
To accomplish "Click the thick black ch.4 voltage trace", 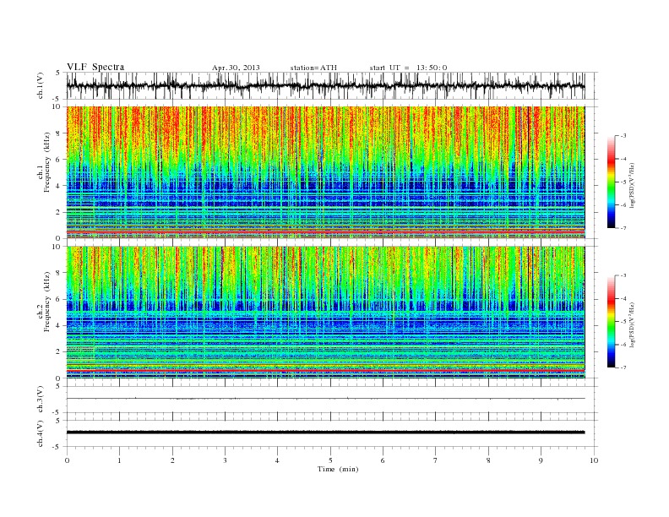I will 325,433.
